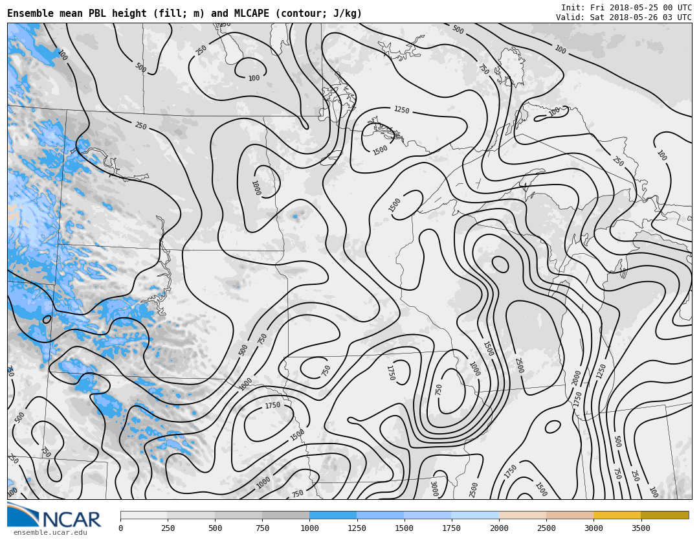Select the darkest gold colorbar segment above 3500
Viewport: 699px width, 540px height.
coord(665,515)
